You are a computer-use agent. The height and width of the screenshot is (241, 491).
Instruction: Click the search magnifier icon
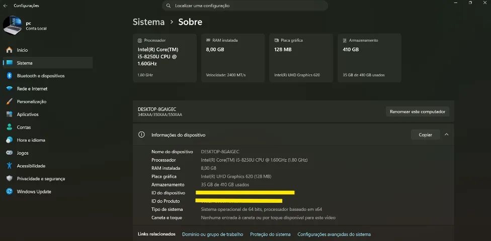coord(169,6)
